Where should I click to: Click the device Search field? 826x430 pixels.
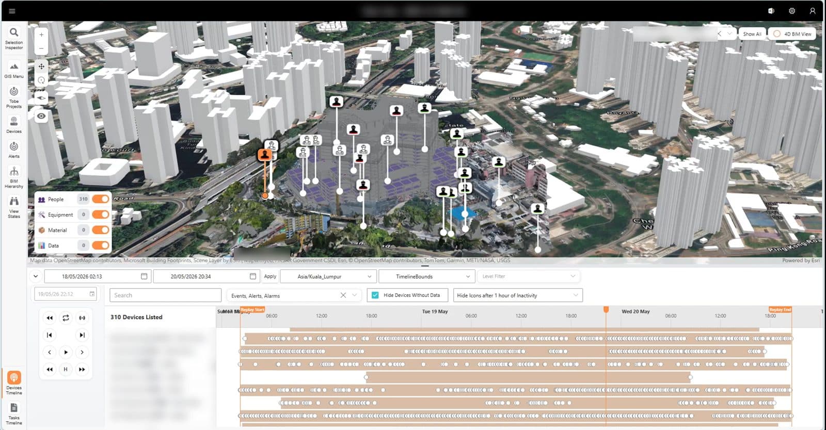click(165, 295)
